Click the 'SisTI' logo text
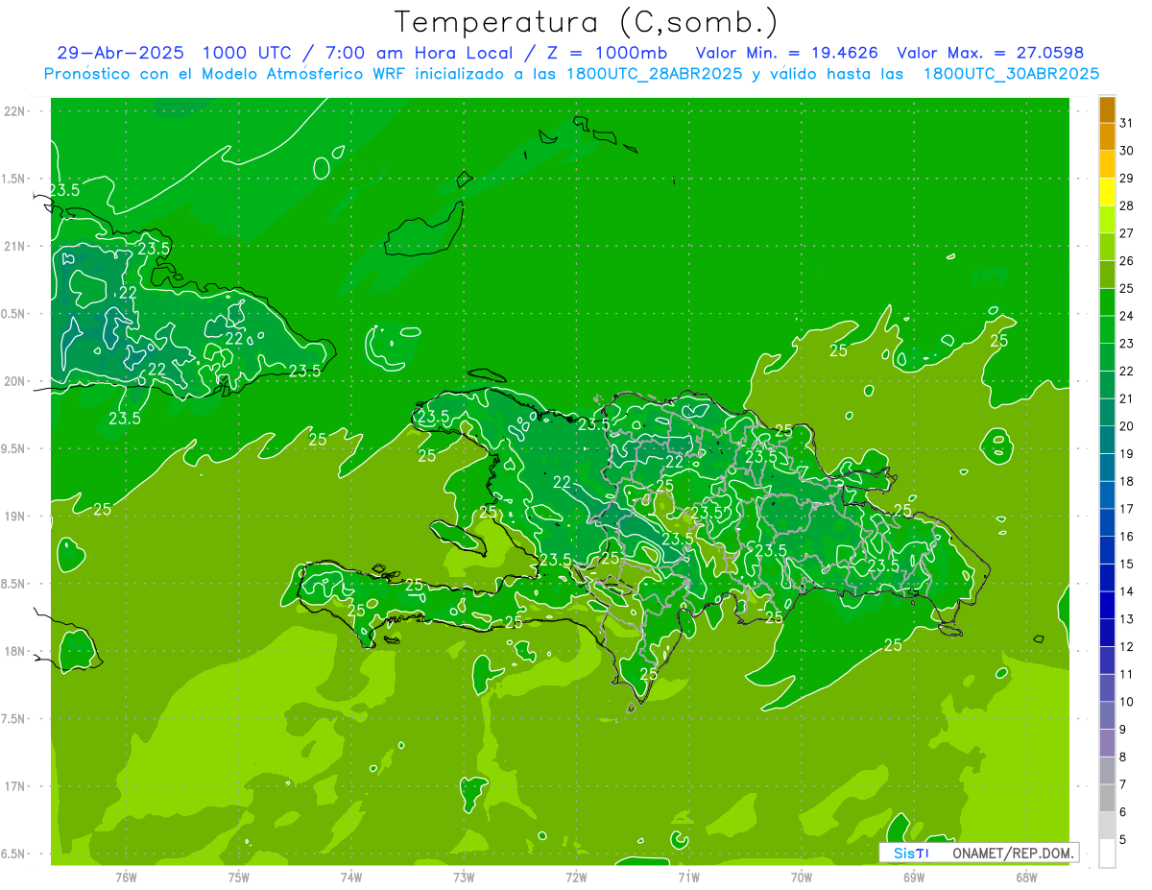Screen dimensions: 1152x890 [911, 853]
